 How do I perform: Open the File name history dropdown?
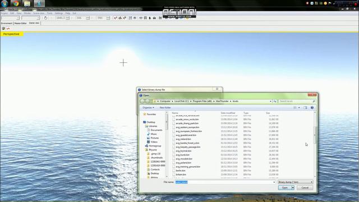pos(274,182)
